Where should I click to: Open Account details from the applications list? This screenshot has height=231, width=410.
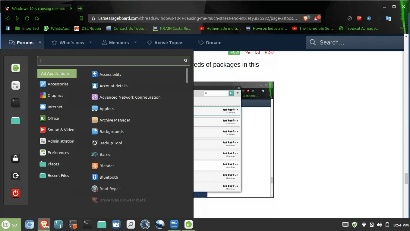tap(109, 86)
